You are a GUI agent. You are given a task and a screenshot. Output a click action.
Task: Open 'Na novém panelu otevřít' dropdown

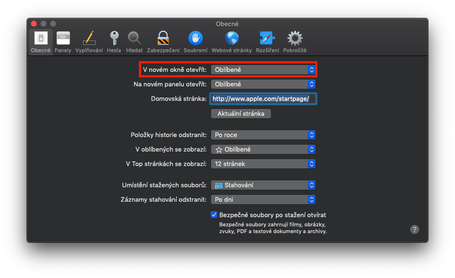(263, 84)
